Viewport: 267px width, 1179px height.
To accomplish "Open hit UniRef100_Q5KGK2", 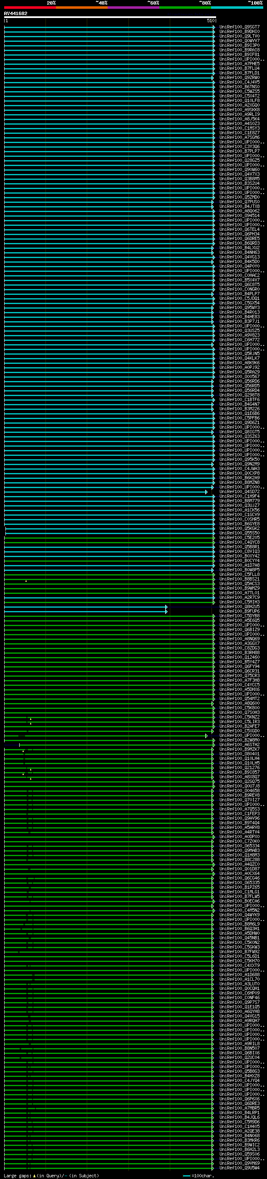I will tap(239, 528).
